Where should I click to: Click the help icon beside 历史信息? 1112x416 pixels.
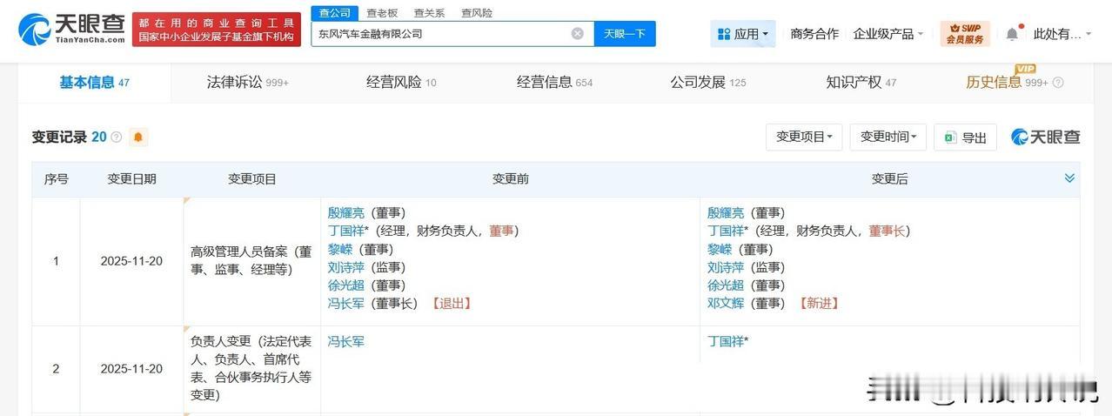click(x=1058, y=83)
